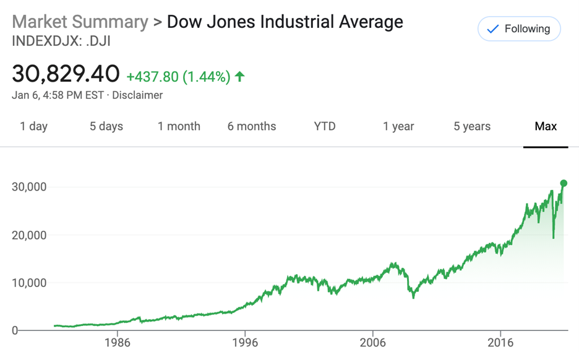Click the 2006 label on the x-axis
The image size is (579, 352).
point(373,342)
